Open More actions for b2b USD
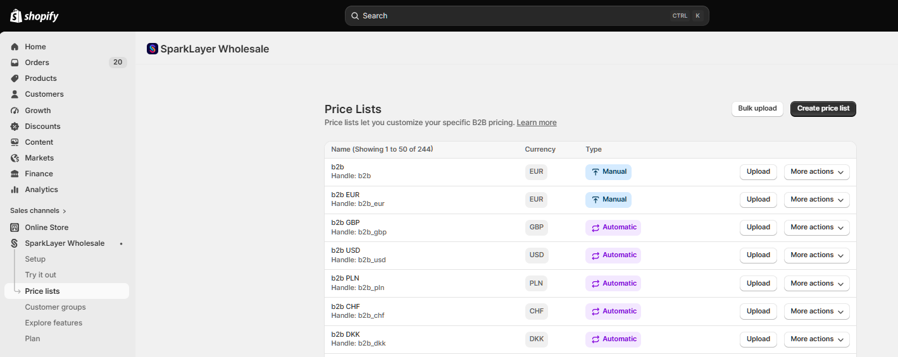 [816, 255]
